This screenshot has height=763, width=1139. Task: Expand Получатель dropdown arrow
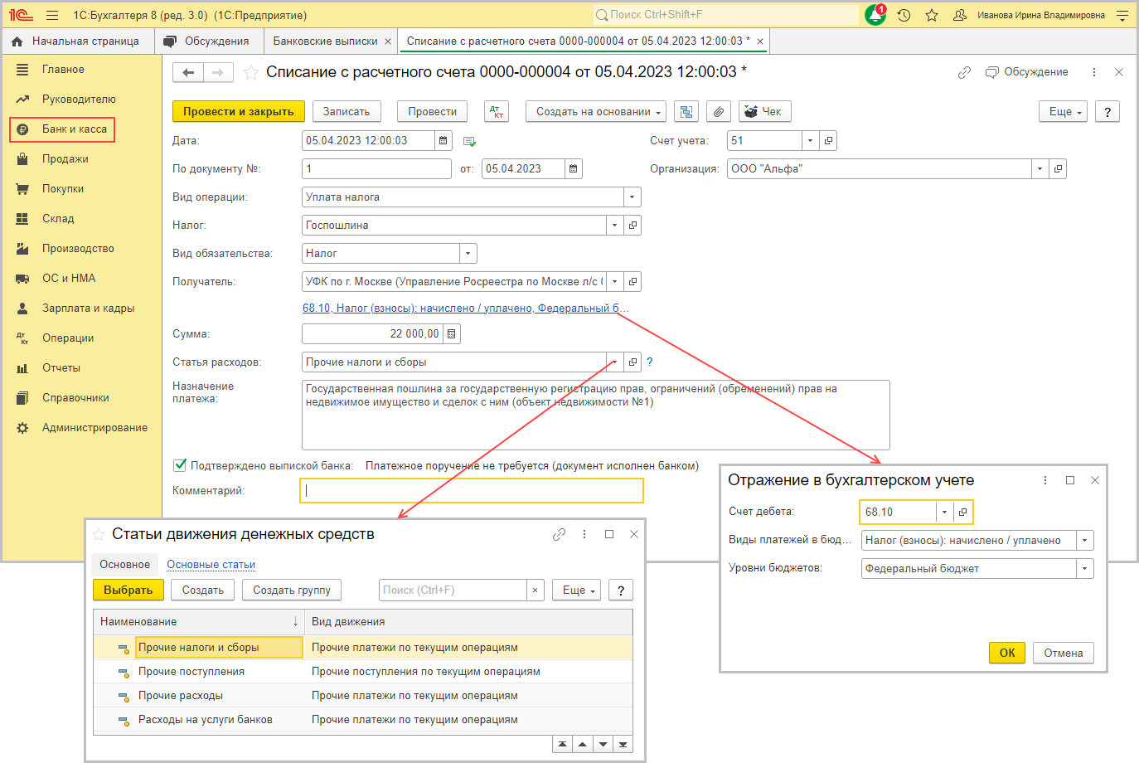(x=615, y=282)
